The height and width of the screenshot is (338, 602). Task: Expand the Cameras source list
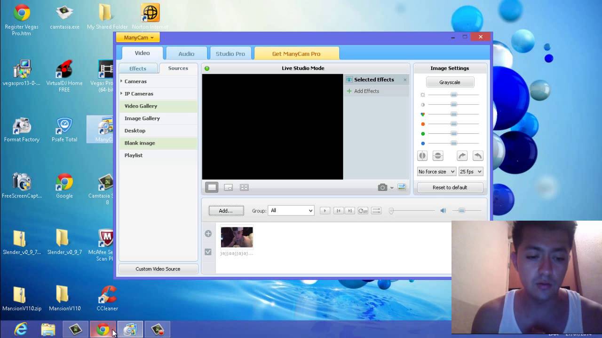(121, 81)
